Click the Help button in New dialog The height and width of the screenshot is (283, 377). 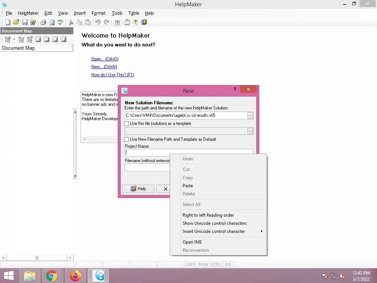(x=138, y=189)
